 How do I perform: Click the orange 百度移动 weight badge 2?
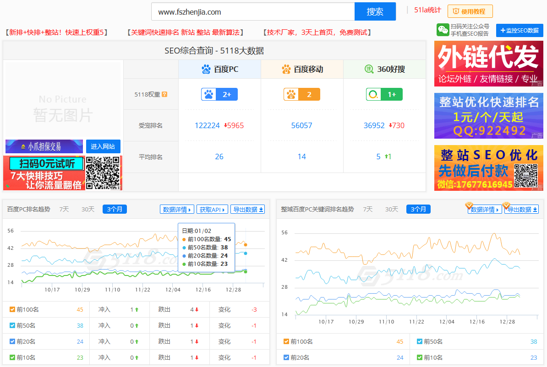coord(302,94)
